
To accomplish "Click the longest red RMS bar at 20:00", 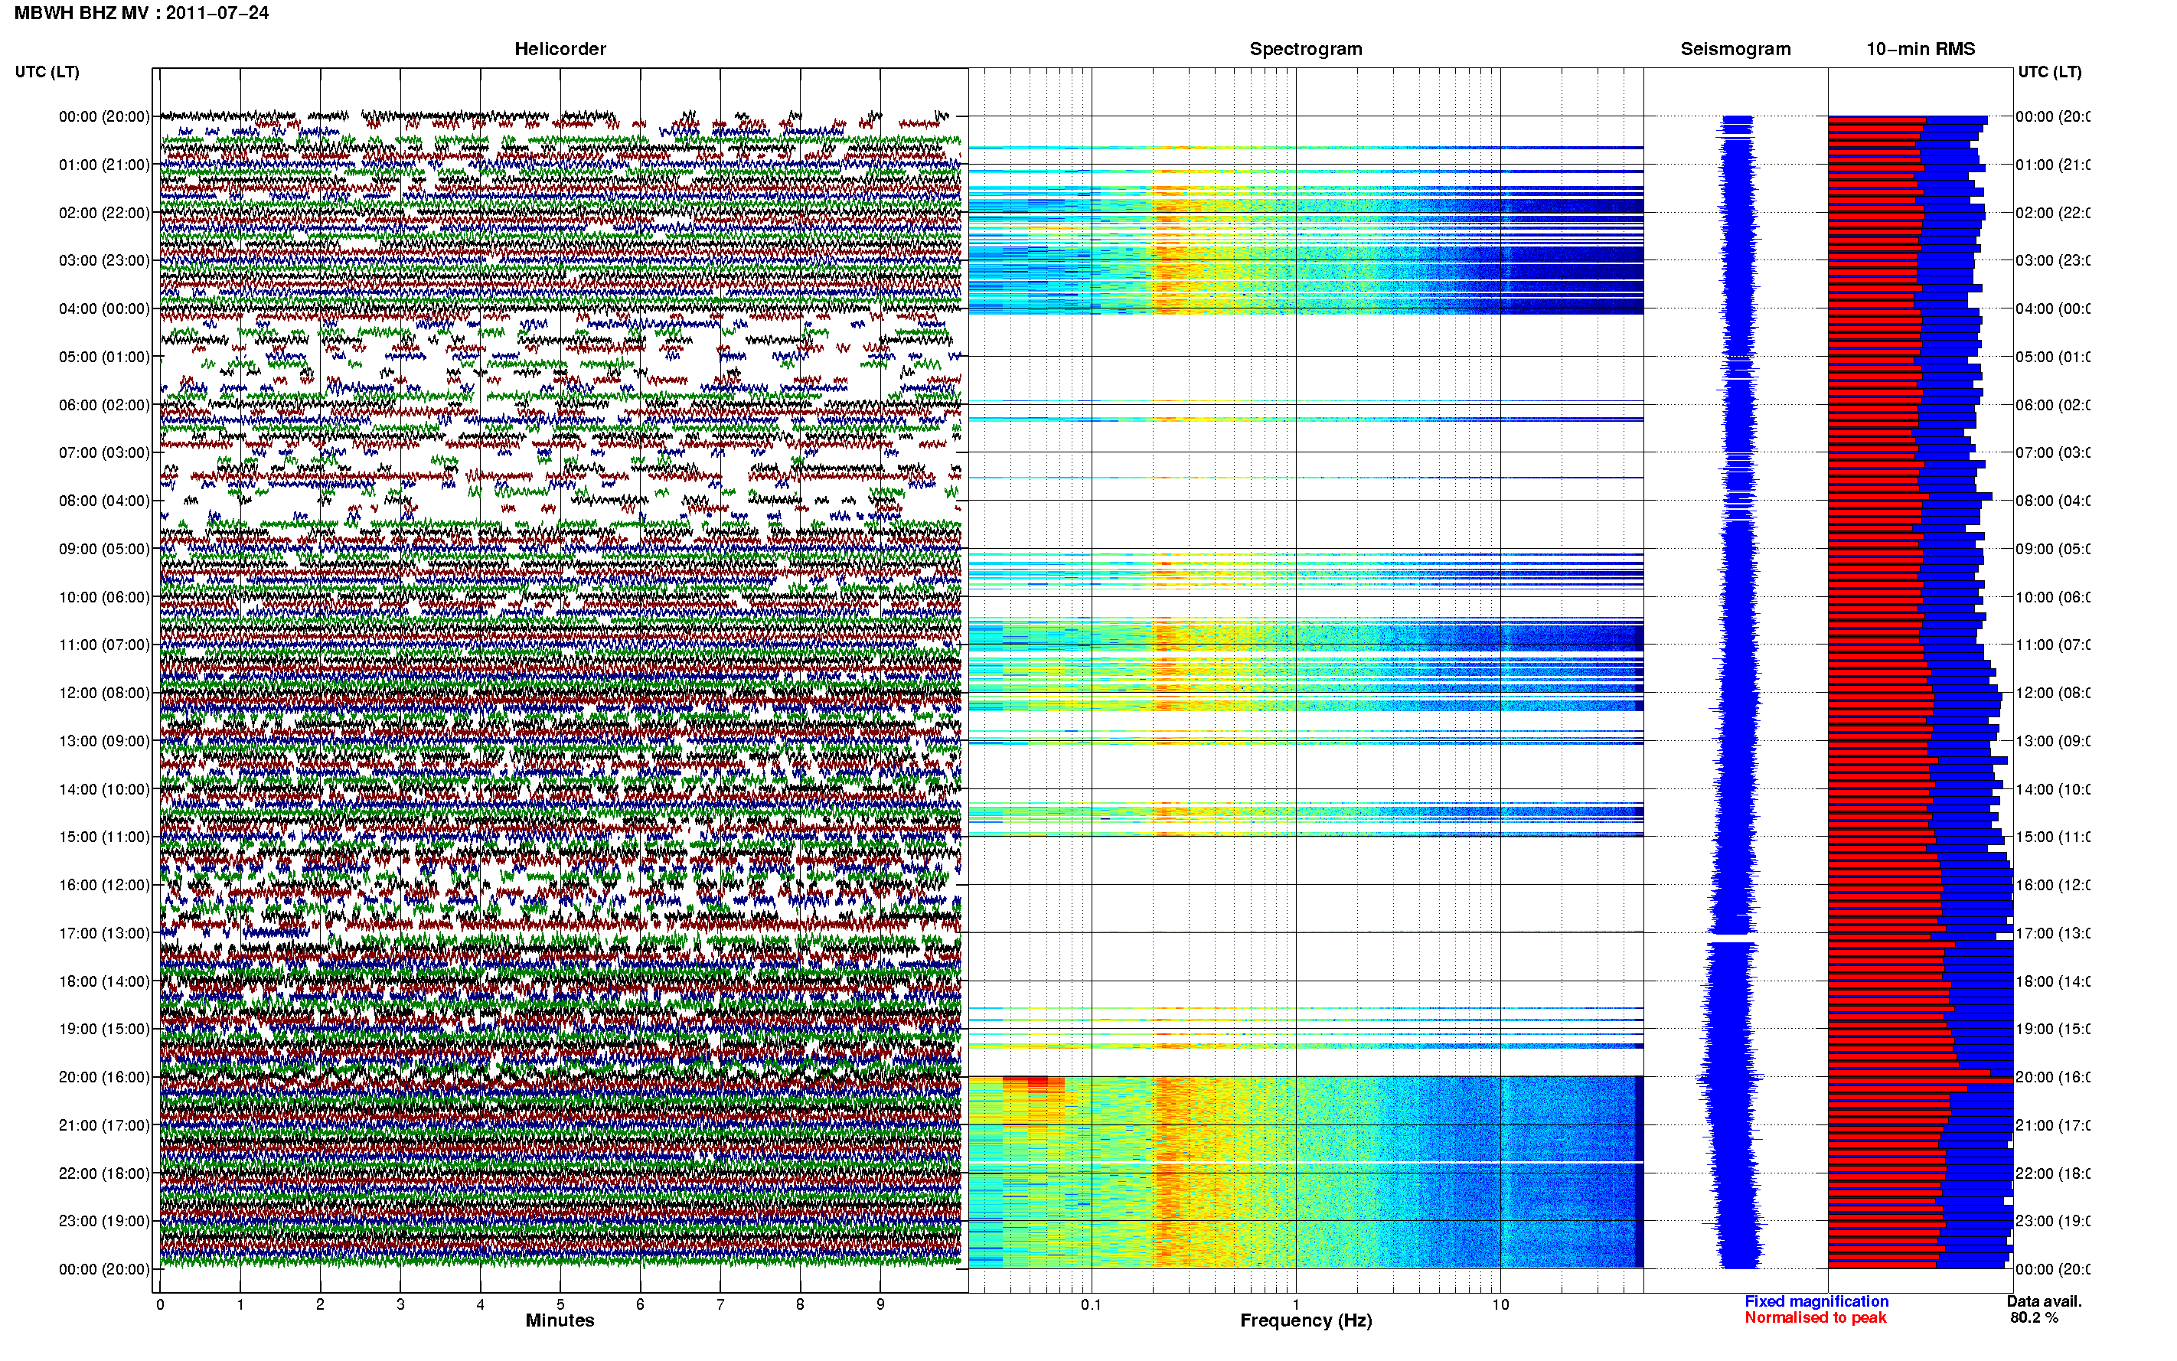I will (1920, 1079).
